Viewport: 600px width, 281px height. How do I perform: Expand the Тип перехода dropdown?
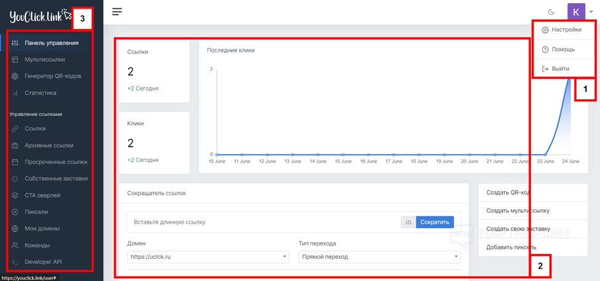coord(379,257)
